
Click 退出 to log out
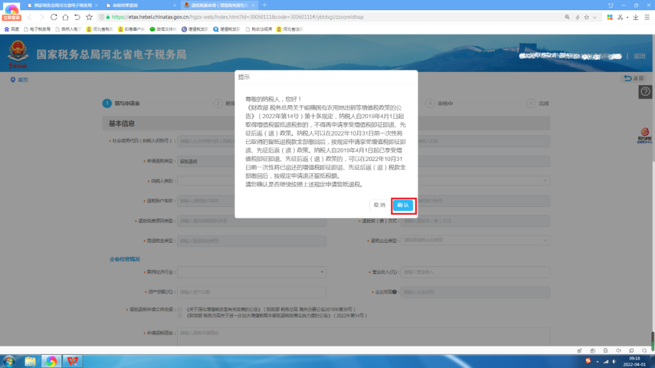pyautogui.click(x=640, y=56)
